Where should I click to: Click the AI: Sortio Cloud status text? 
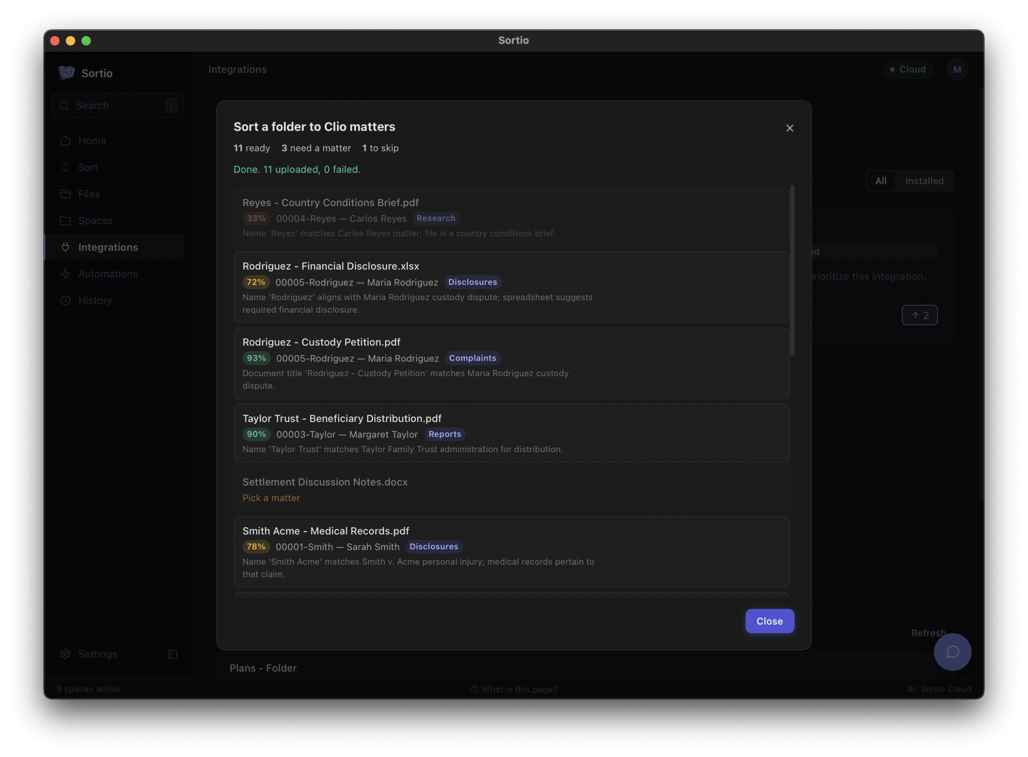939,689
